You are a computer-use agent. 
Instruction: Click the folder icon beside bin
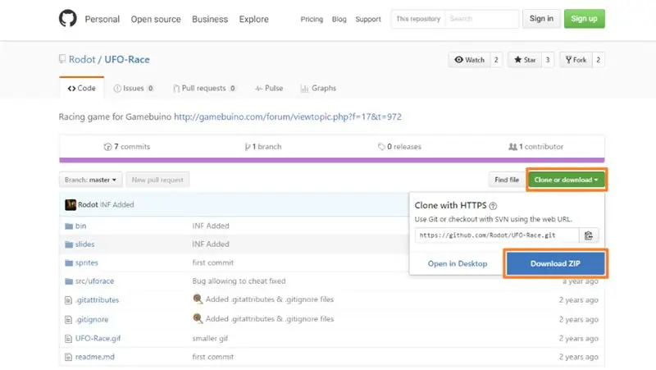point(69,226)
